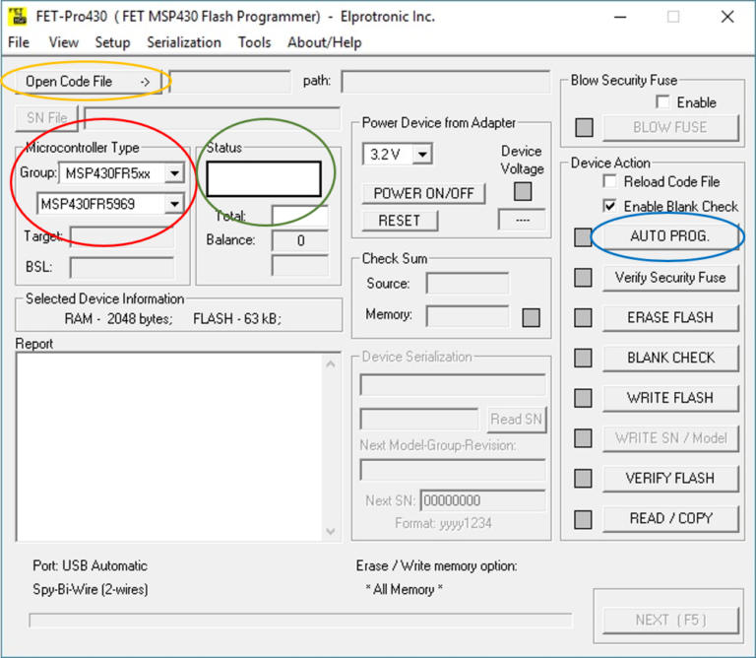Click 'Spy-Bi-Wire (2-wires)' text

click(x=91, y=589)
